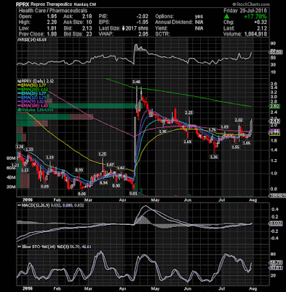The height and width of the screenshot is (292, 286).
Task: Click the 1.36 low price annotation
Action: [214, 157]
